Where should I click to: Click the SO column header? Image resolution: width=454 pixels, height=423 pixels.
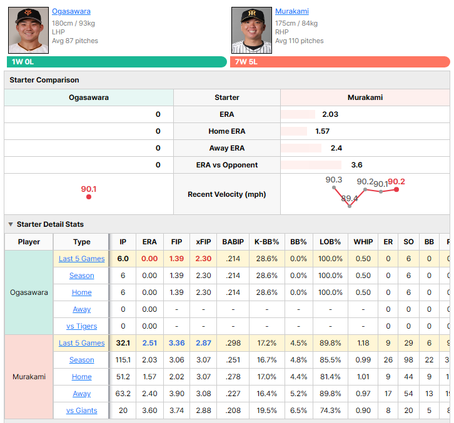408,242
